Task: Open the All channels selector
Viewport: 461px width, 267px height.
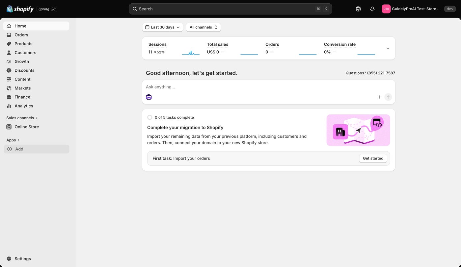Action: click(x=203, y=27)
